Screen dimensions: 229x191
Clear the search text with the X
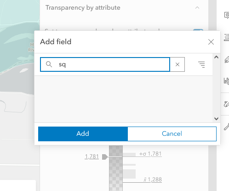coord(177,64)
